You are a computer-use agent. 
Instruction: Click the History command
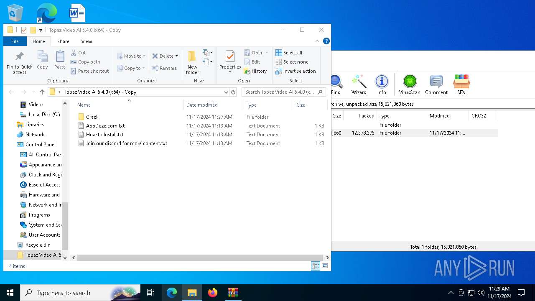point(255,71)
